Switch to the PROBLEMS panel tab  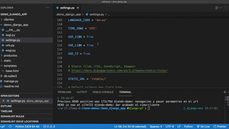point(64,92)
